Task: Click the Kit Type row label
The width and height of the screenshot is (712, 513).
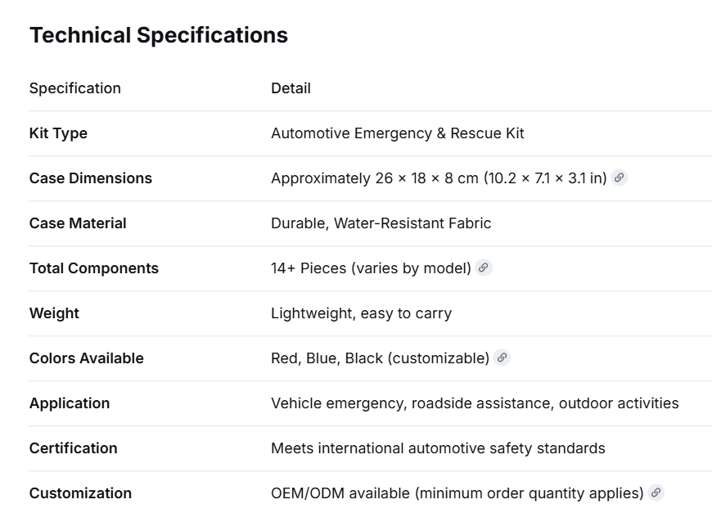Action: click(x=58, y=133)
